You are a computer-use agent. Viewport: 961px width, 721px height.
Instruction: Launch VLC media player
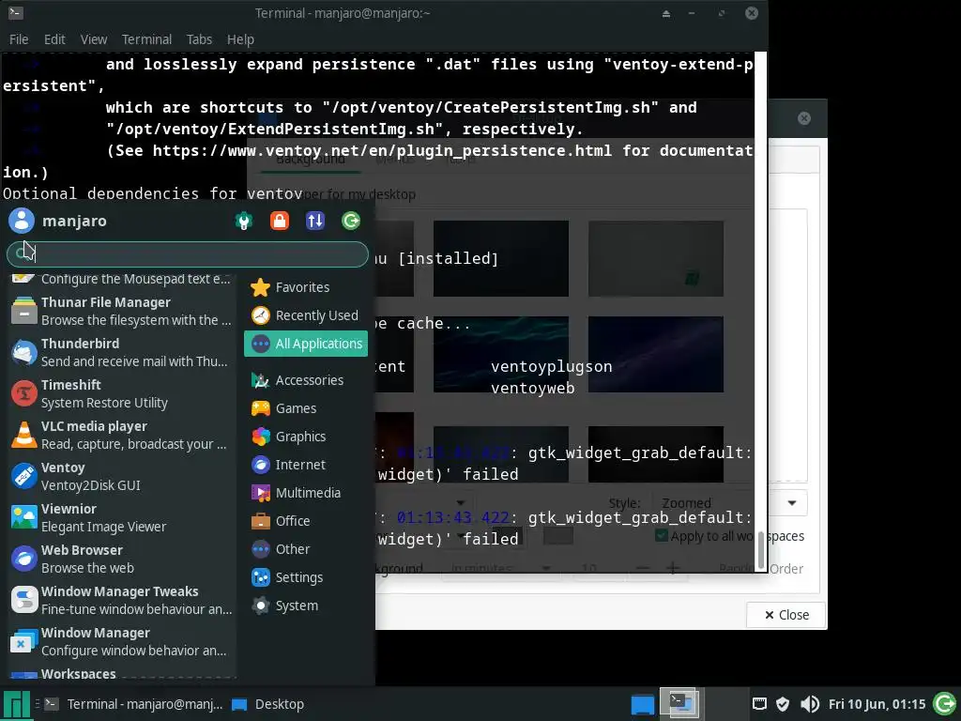121,435
